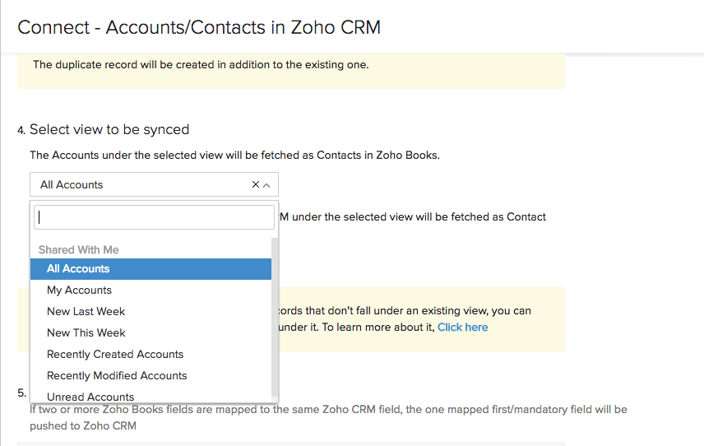704x446 pixels.
Task: Click the Connect Accounts/Contacts page title
Action: (199, 27)
